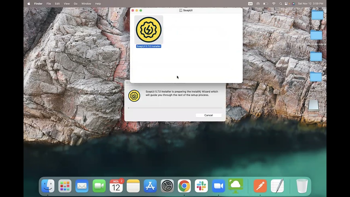This screenshot has width=350, height=197.
Task: Click the SoapUI 5.7.0 Installer filename label
Action: (148, 46)
